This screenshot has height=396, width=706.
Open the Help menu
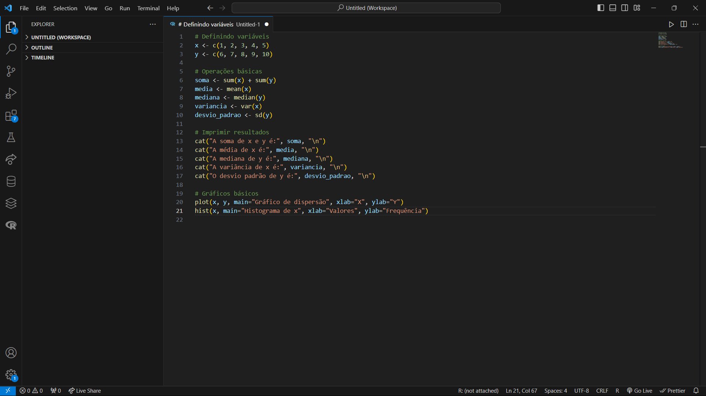173,8
